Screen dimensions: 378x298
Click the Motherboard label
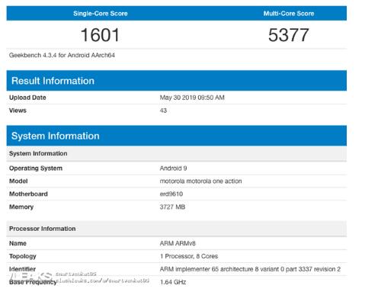[28, 194]
